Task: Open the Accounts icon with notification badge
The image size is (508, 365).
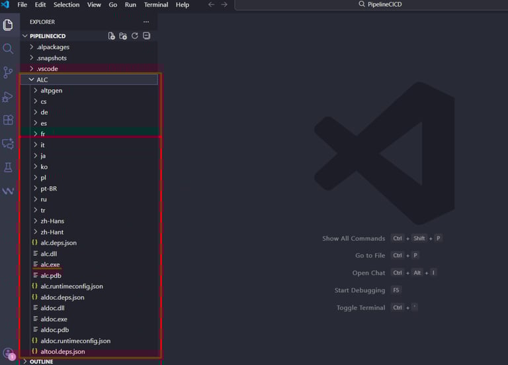Action: 9,354
